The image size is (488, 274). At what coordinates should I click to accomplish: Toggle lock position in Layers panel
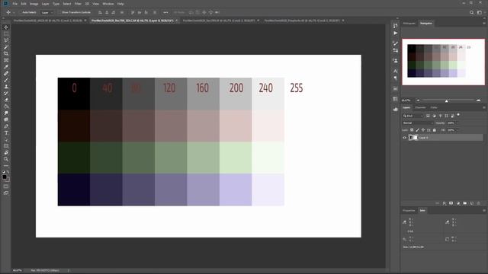[x=423, y=130]
